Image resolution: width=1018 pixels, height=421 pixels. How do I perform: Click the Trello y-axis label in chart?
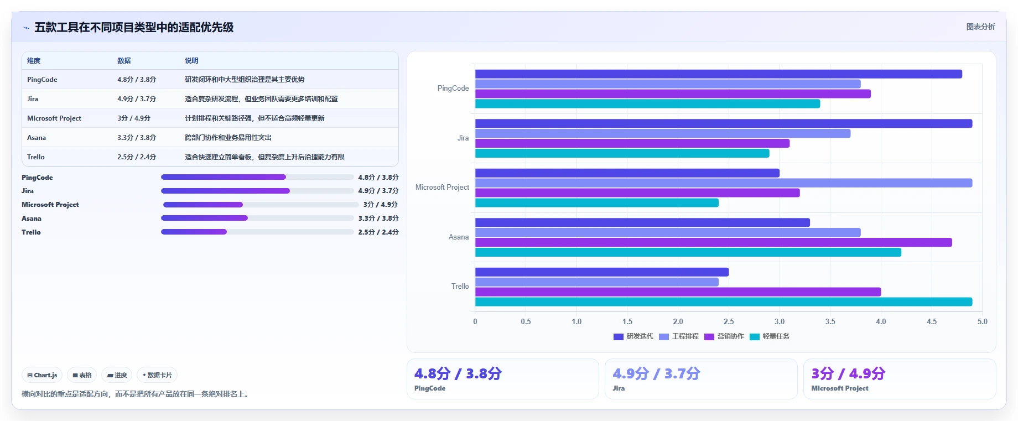pyautogui.click(x=460, y=287)
